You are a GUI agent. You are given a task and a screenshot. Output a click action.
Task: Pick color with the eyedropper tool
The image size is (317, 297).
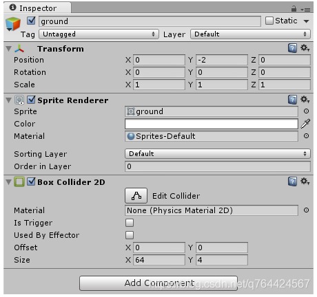[x=305, y=124]
